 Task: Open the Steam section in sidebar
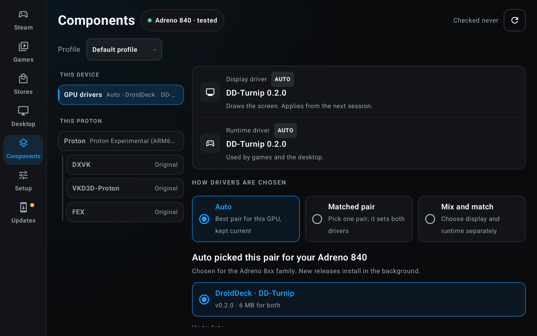tap(23, 21)
